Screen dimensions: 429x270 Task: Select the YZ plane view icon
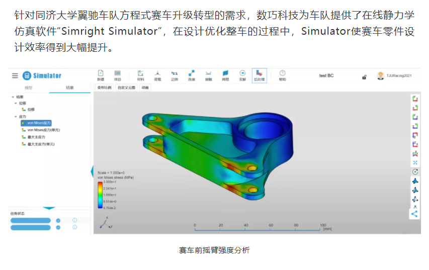(415, 117)
